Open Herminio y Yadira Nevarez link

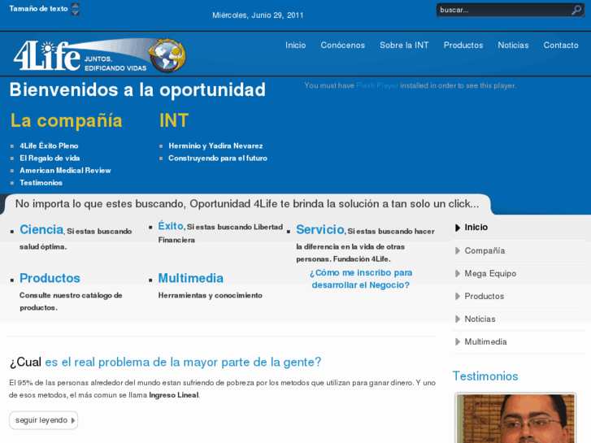click(x=215, y=146)
